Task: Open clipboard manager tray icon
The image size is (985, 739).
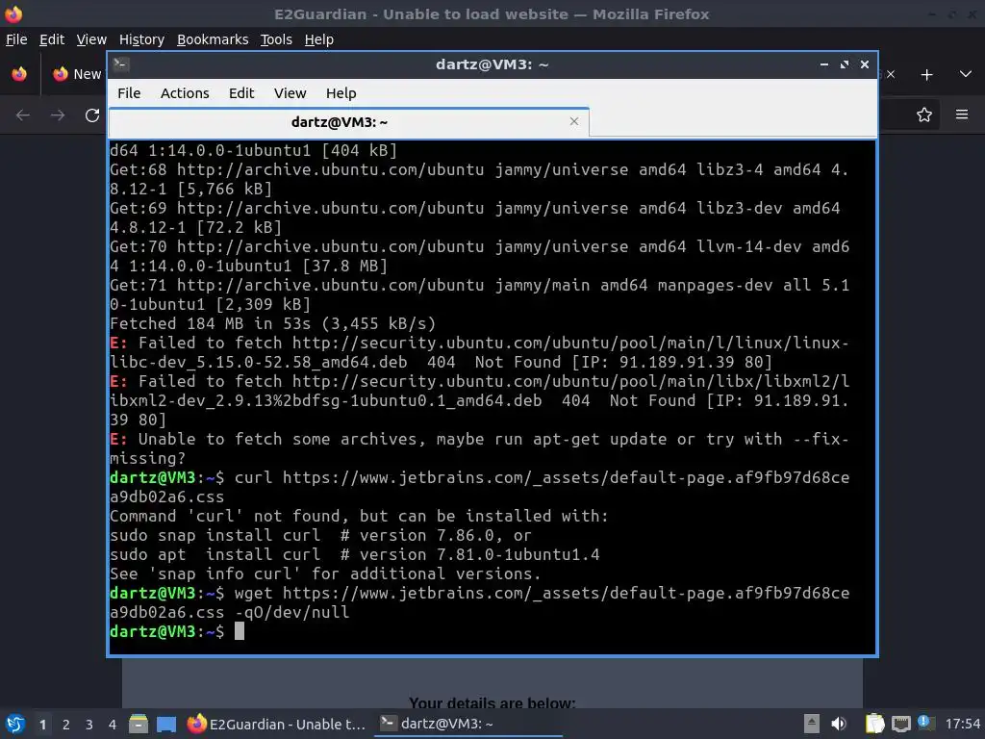Action: pos(874,724)
